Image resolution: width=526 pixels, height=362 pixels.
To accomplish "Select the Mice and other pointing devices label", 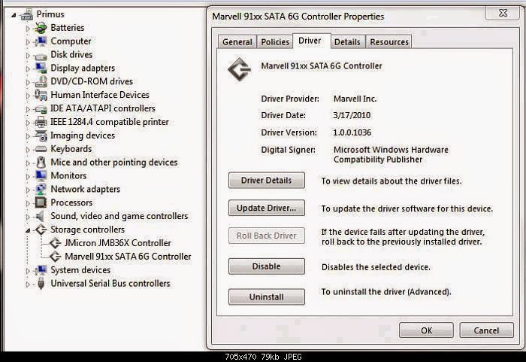I will tap(114, 163).
